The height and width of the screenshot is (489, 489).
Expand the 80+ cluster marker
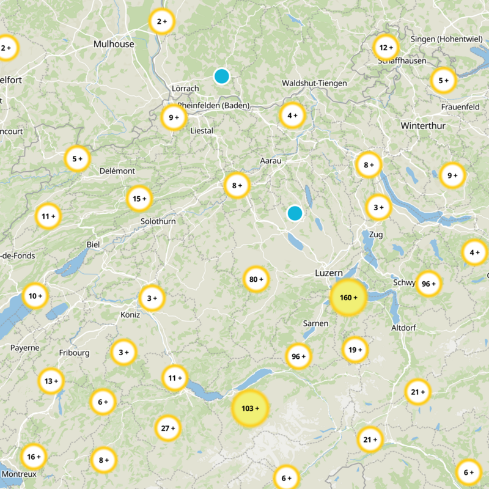point(256,279)
